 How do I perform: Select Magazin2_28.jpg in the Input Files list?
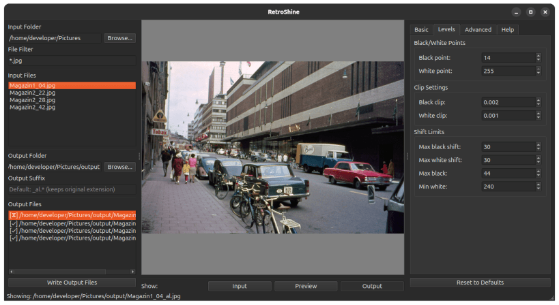click(33, 100)
